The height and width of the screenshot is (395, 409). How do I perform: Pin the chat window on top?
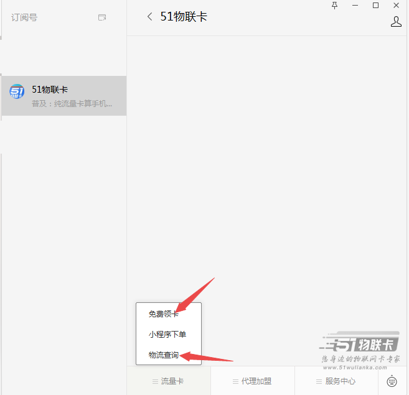pos(334,6)
